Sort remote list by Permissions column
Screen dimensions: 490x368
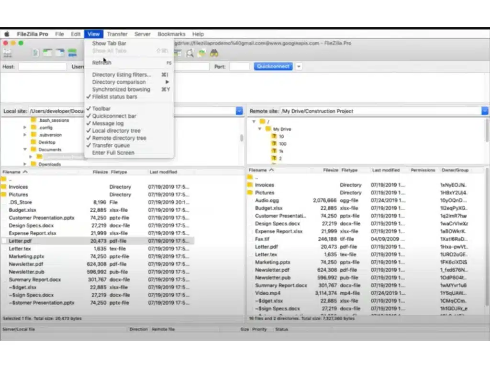click(x=423, y=170)
